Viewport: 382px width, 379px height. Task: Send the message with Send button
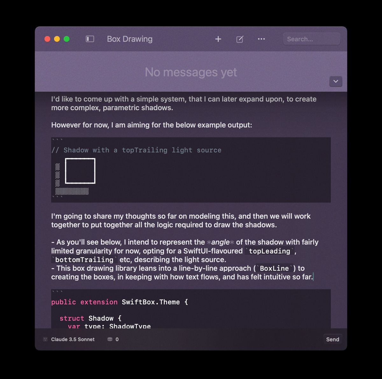click(x=333, y=339)
